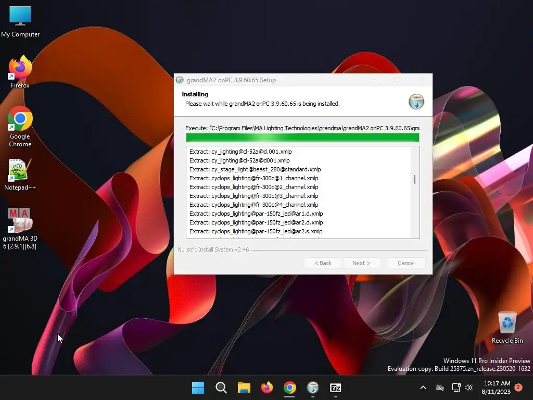Open the Recycle Bin icon
Viewport: 533px width, 400px height.
point(507,328)
